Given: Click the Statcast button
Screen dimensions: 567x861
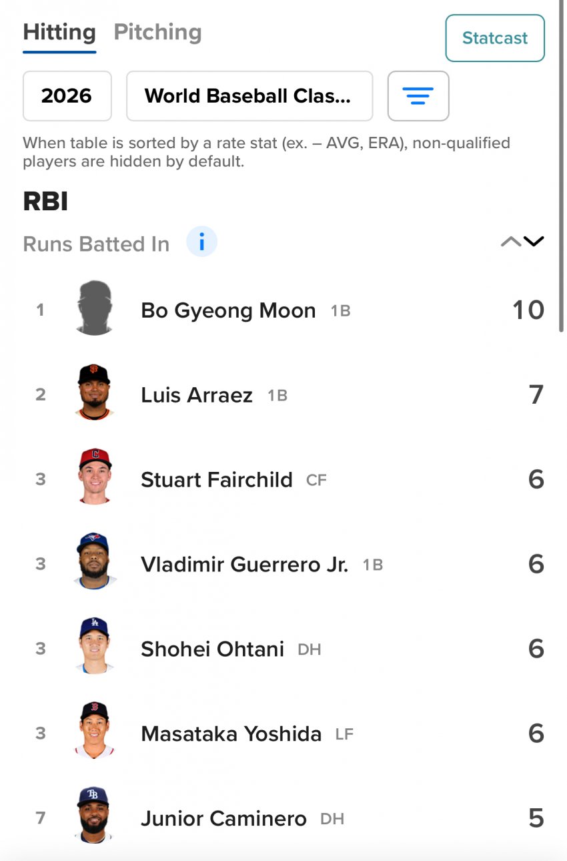Looking at the screenshot, I should coord(494,38).
